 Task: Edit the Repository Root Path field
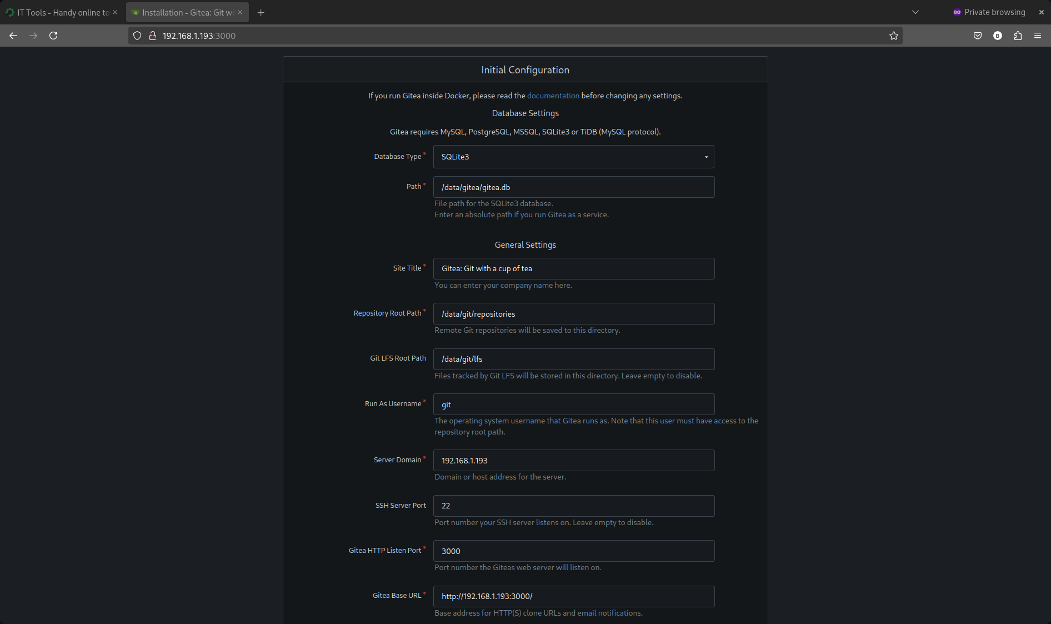[573, 314]
